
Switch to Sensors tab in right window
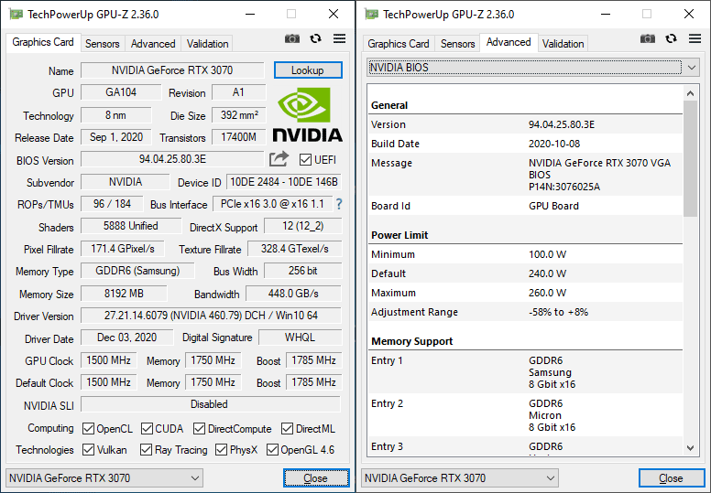coord(458,44)
